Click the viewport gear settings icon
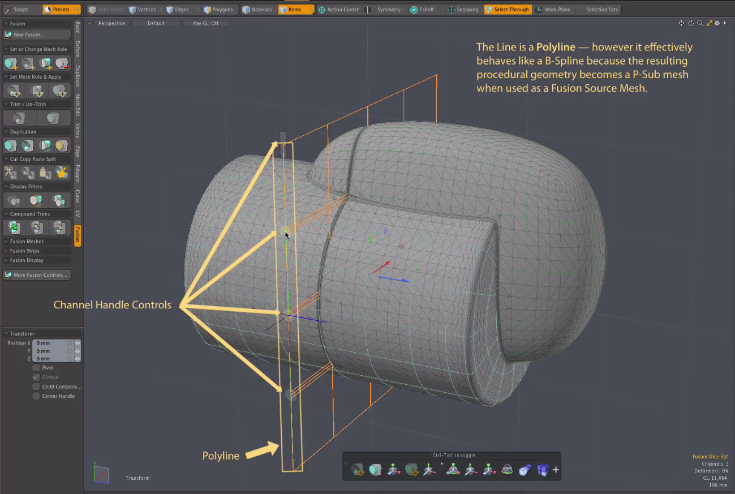The image size is (735, 494). point(717,23)
